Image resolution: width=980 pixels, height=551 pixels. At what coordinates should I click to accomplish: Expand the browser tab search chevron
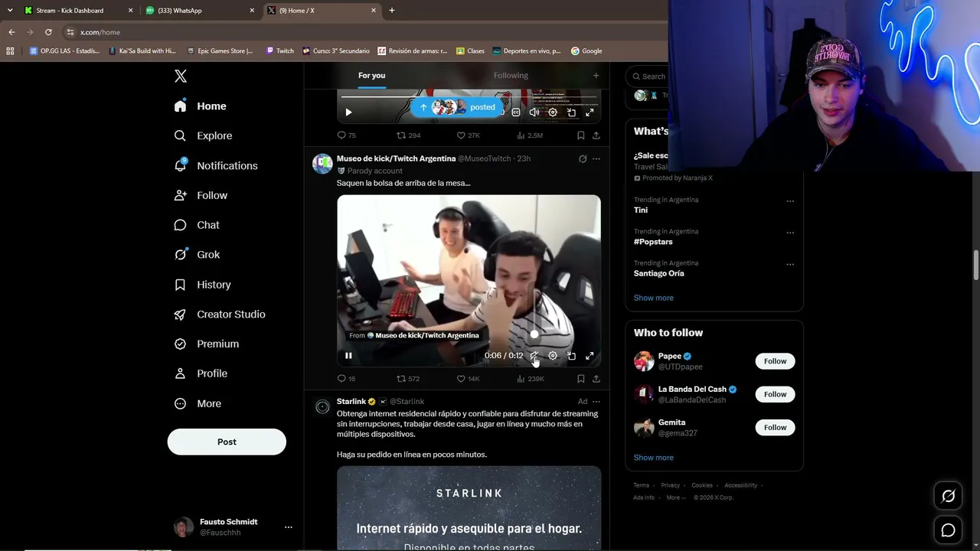click(x=10, y=11)
